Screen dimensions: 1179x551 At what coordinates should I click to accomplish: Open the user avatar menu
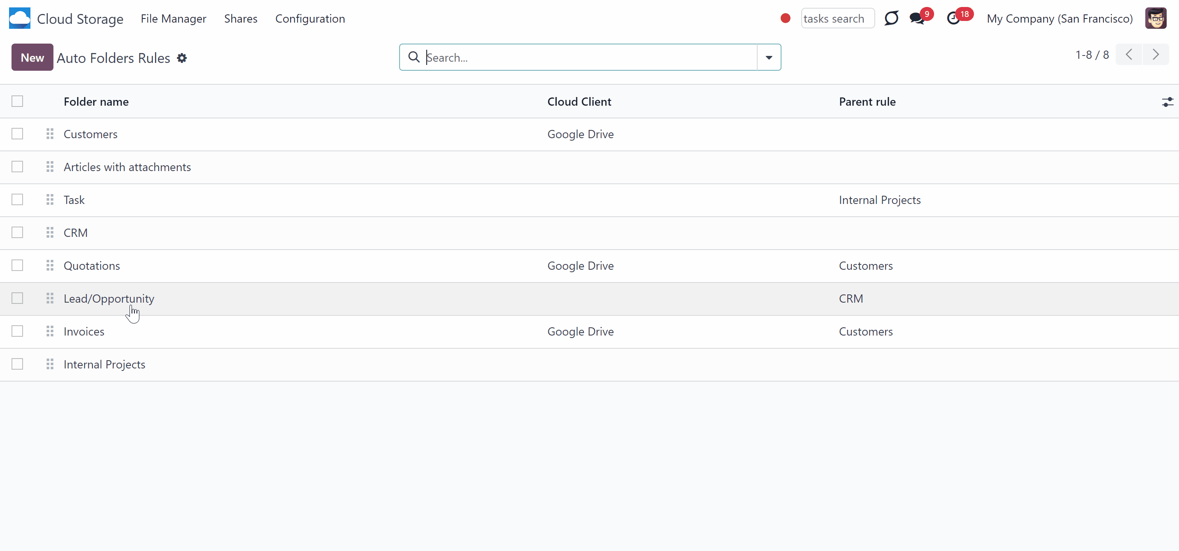(1156, 19)
